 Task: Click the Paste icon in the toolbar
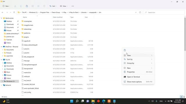click(x=27, y=6)
